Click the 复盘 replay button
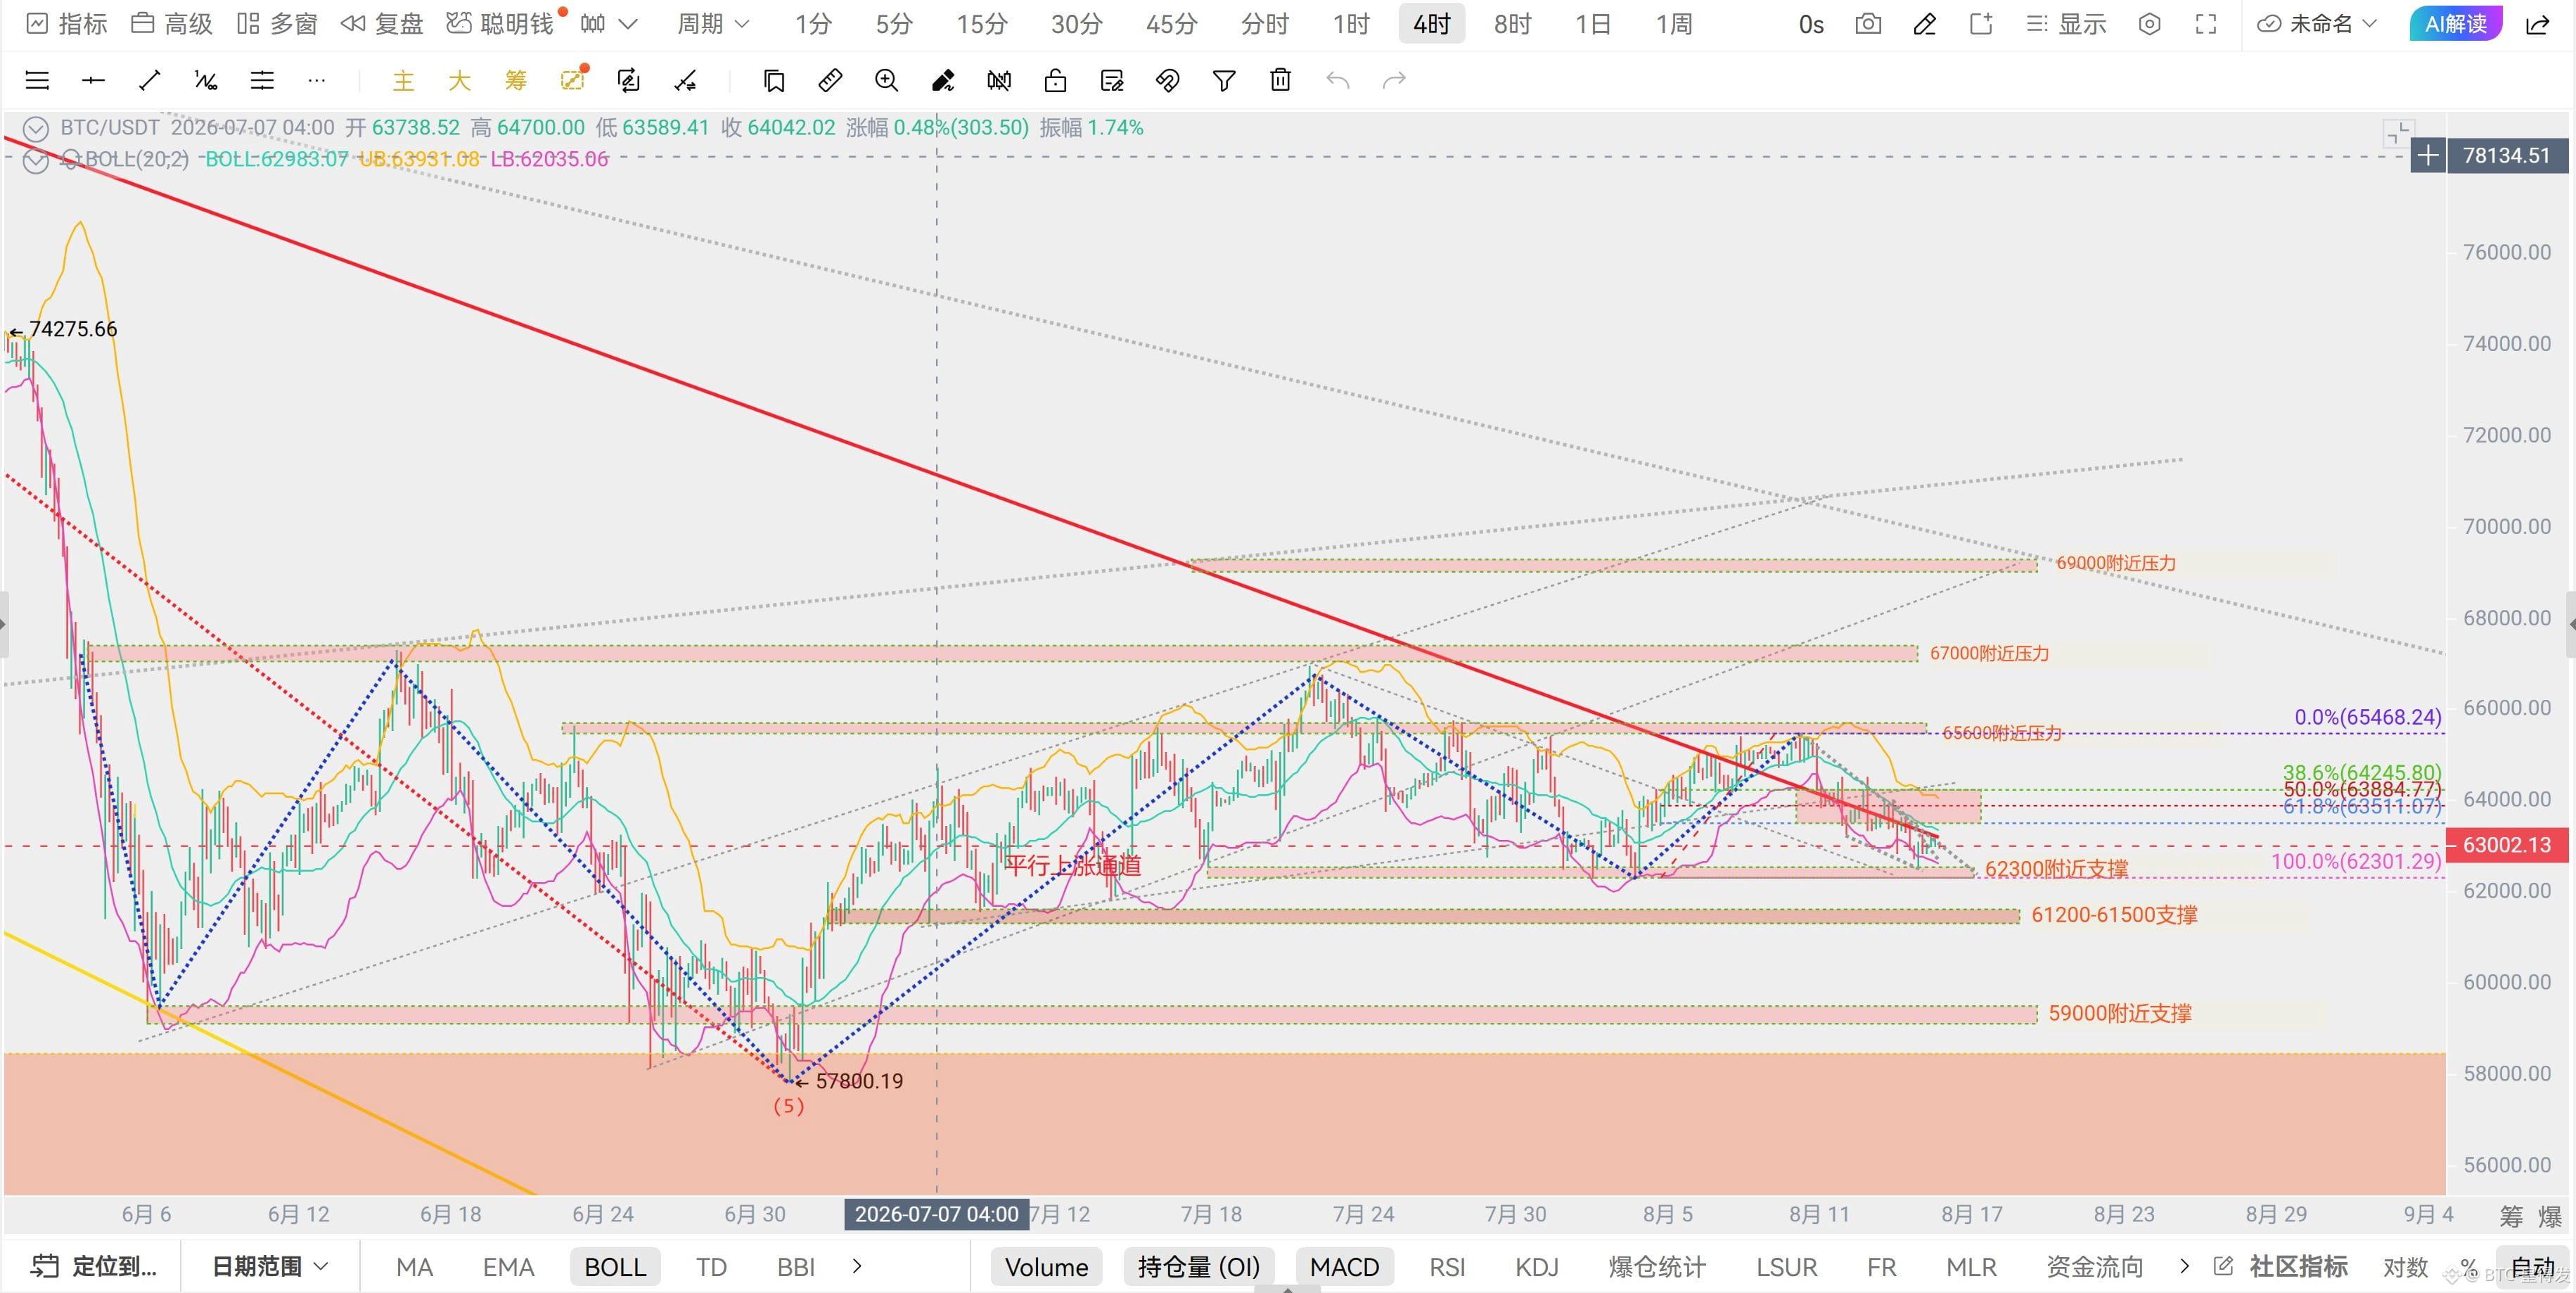2576x1293 pixels. coord(382,24)
